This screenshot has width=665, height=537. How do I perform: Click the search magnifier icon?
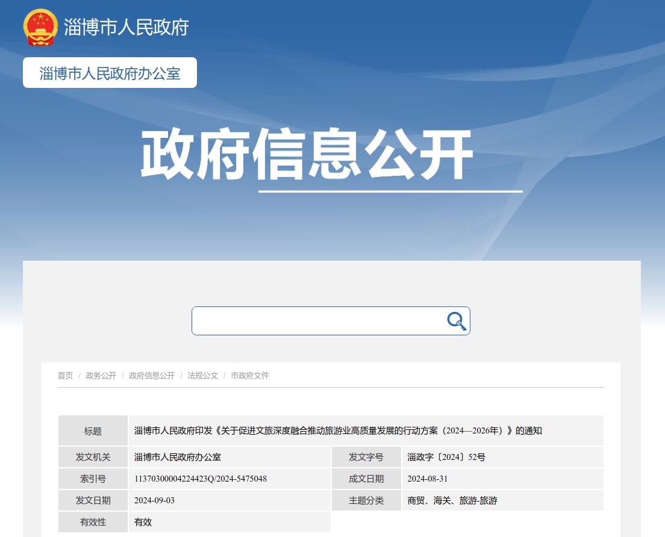click(x=457, y=321)
